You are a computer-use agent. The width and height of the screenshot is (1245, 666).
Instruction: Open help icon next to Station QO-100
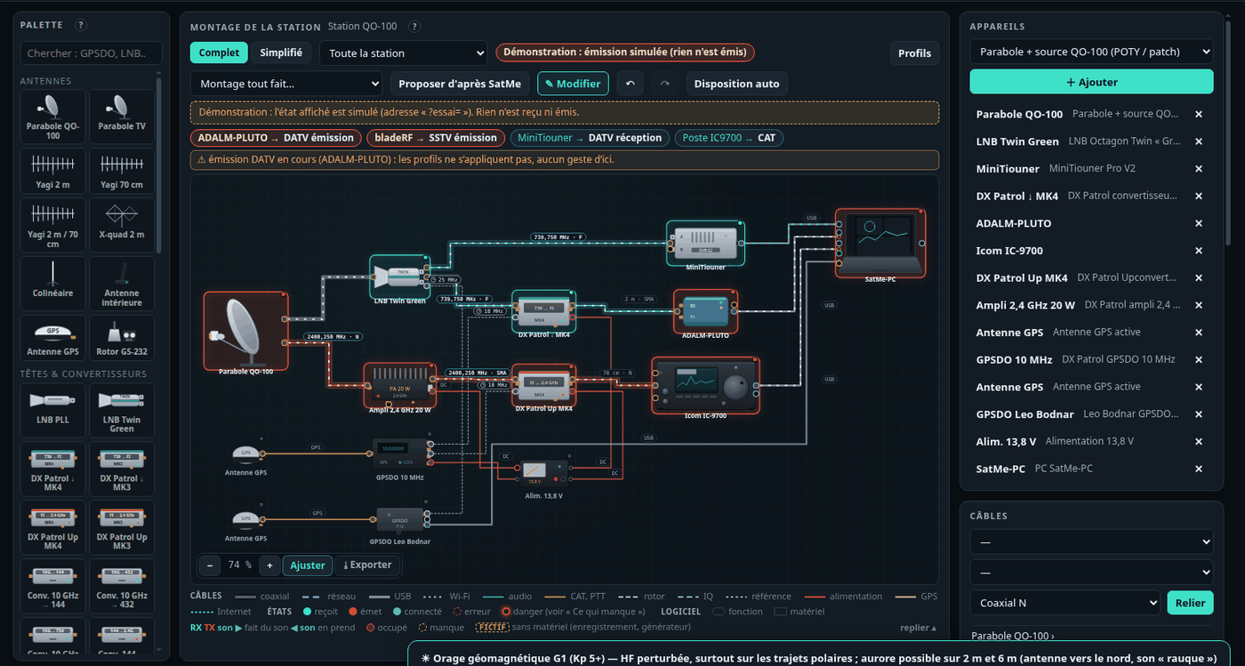(414, 28)
